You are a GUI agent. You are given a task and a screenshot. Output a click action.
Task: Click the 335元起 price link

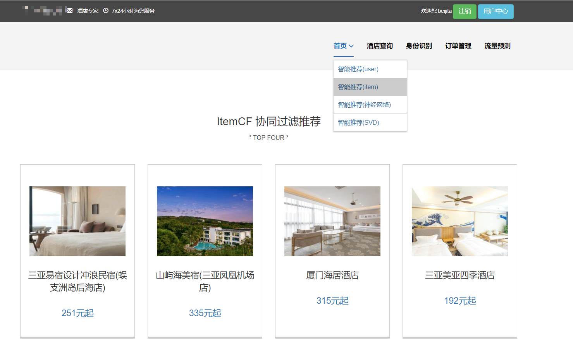pyautogui.click(x=205, y=313)
